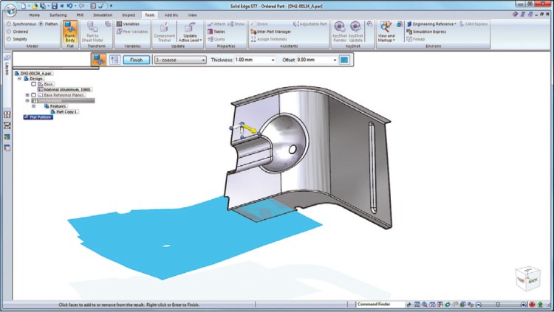Screen dimensions: 554x312
Task: Collapse the Design tree node
Action: 20,78
